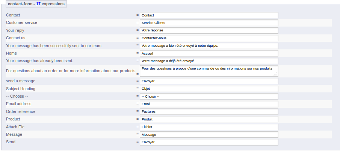This screenshot has height=153, width=340.
Task: Click the 'Produit' translation field
Action: pyautogui.click(x=209, y=119)
